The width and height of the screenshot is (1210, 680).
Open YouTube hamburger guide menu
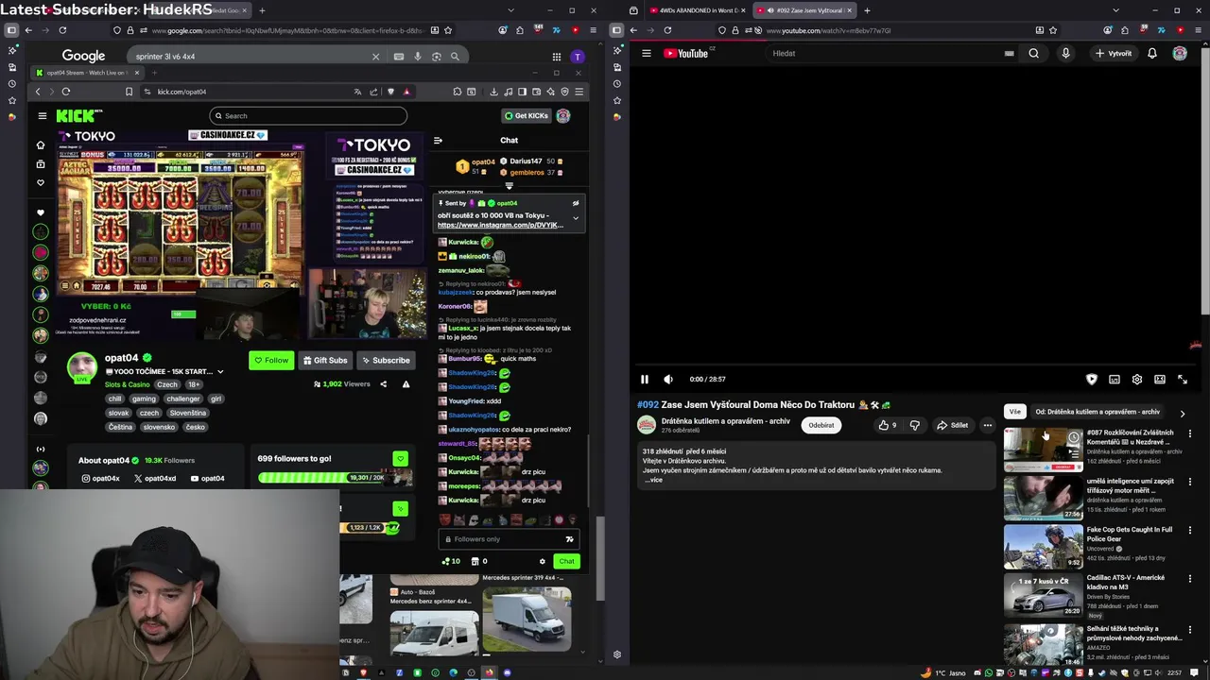(x=647, y=53)
